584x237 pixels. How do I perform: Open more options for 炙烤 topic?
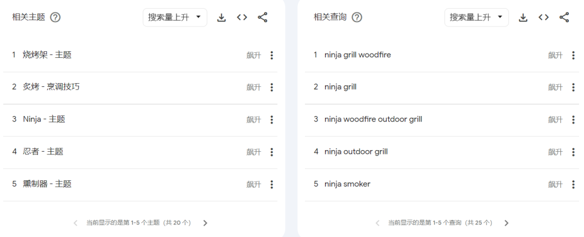click(x=271, y=87)
